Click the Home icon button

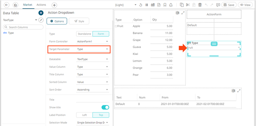15,5
